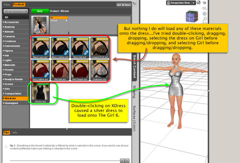Expand the Anatomy category
The width and height of the screenshot is (240, 163).
(x=16, y=27)
